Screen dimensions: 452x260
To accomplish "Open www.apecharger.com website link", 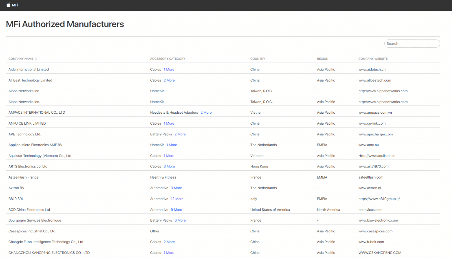I will tap(375, 134).
